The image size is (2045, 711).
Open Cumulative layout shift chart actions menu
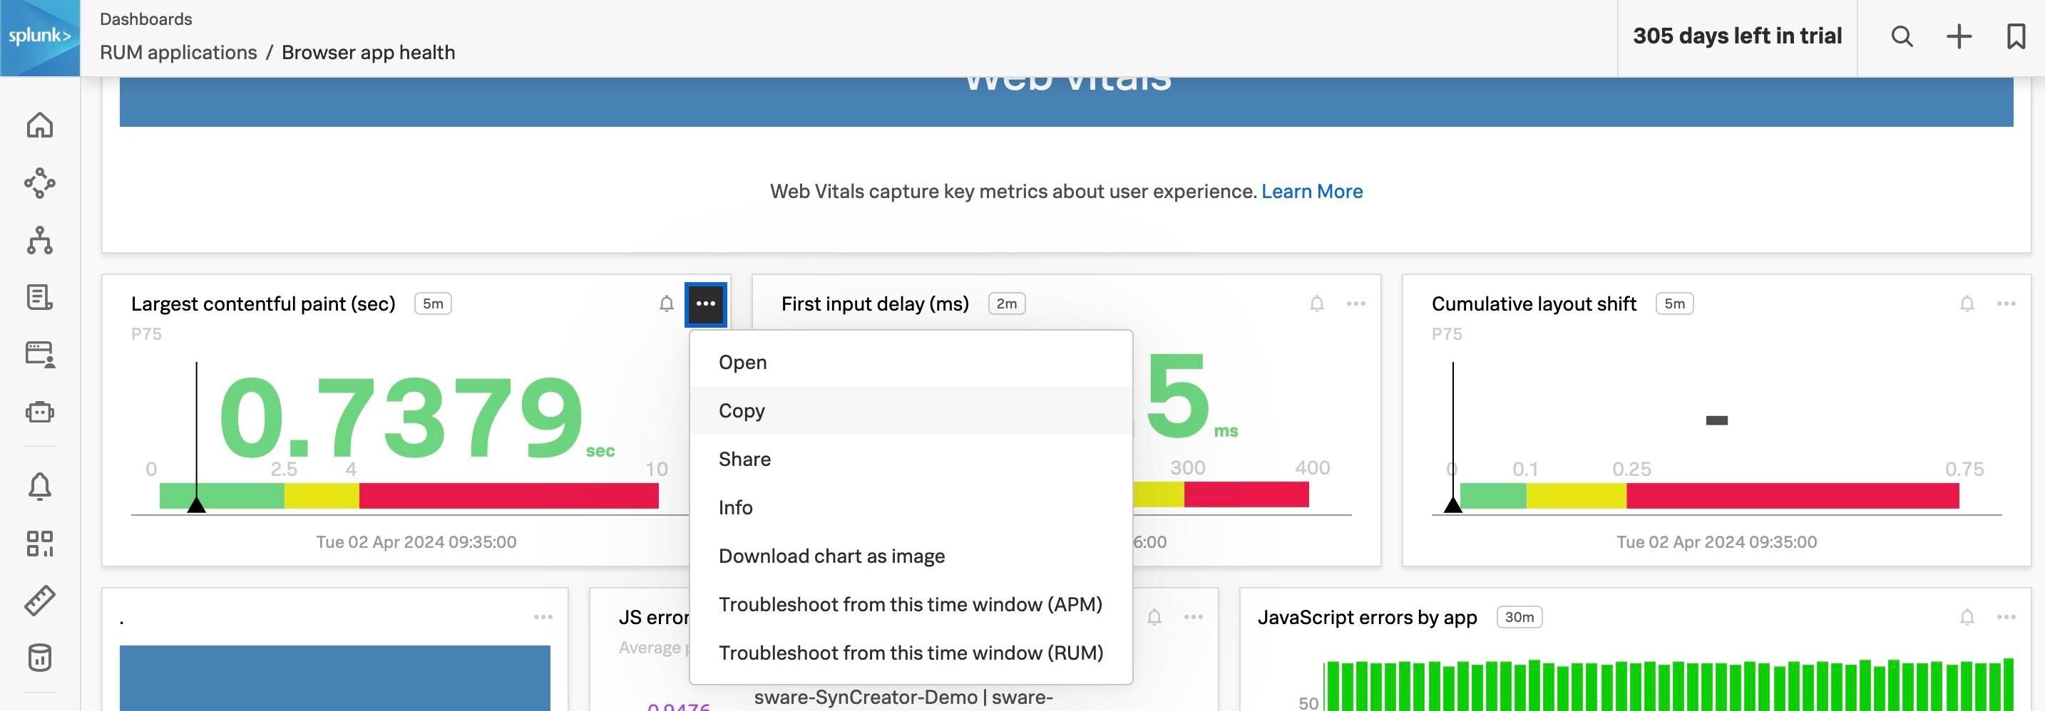pos(2006,304)
